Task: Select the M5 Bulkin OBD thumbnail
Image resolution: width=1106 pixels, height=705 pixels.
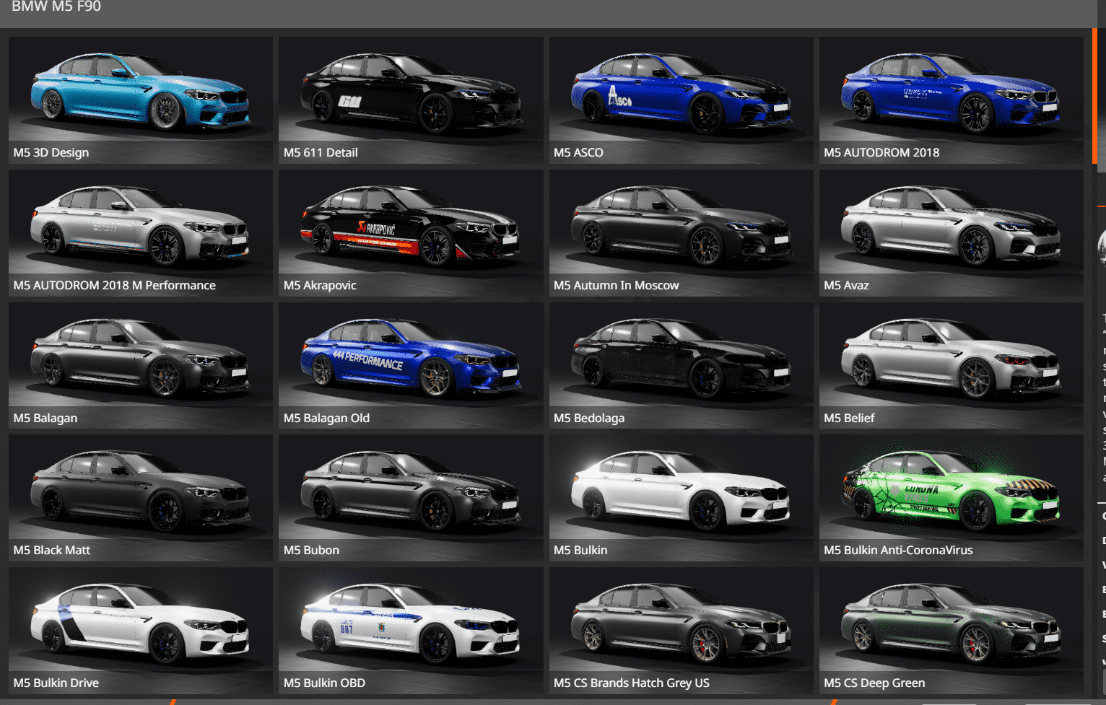Action: (x=411, y=630)
